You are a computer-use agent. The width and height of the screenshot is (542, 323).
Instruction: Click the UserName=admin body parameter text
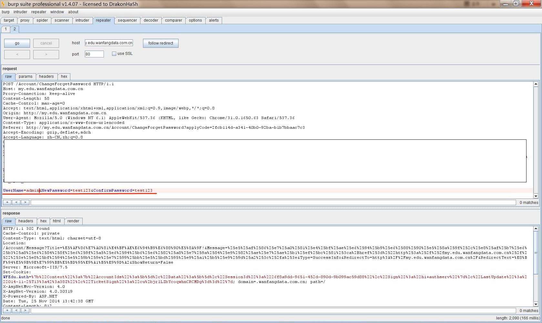click(21, 190)
